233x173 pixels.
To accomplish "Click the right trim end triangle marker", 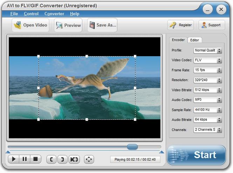I will point(162,152).
